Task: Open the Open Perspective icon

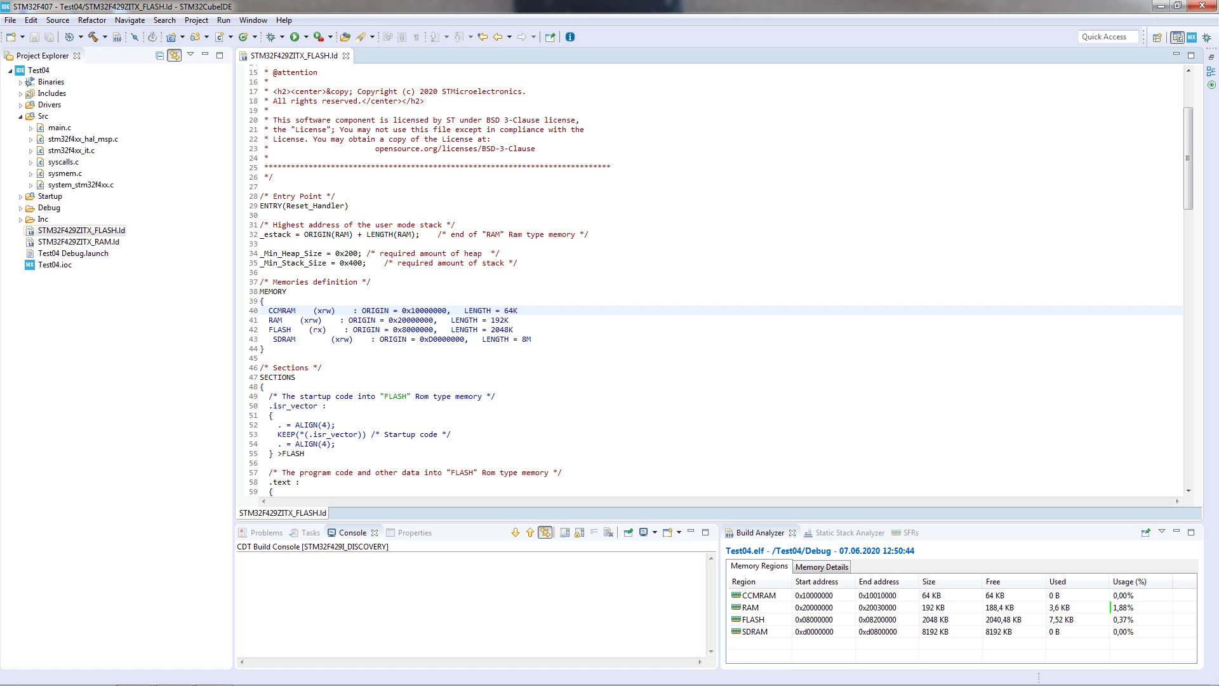Action: click(1157, 37)
